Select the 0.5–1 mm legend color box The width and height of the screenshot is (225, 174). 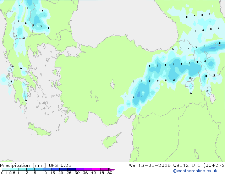[x=14, y=169]
